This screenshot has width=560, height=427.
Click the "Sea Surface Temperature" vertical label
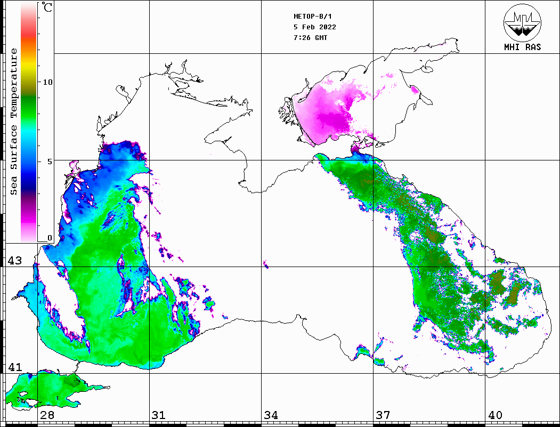point(13,122)
